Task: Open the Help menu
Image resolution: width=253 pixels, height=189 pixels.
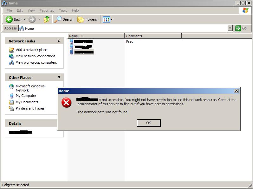Action: tap(75, 10)
